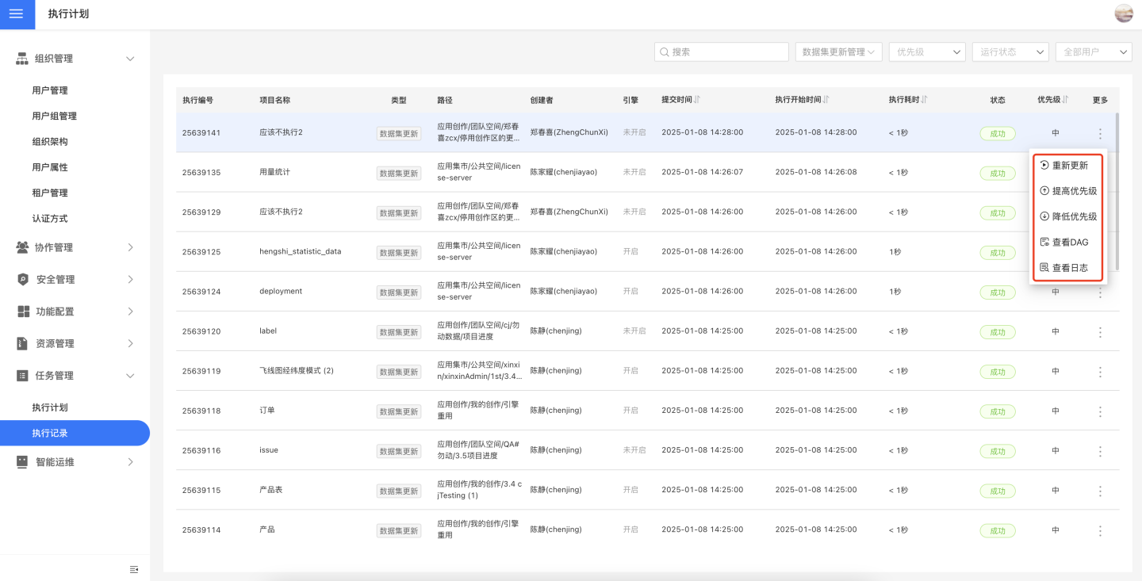Click more options for execution 25639141
The width and height of the screenshot is (1142, 581).
[x=1100, y=133]
